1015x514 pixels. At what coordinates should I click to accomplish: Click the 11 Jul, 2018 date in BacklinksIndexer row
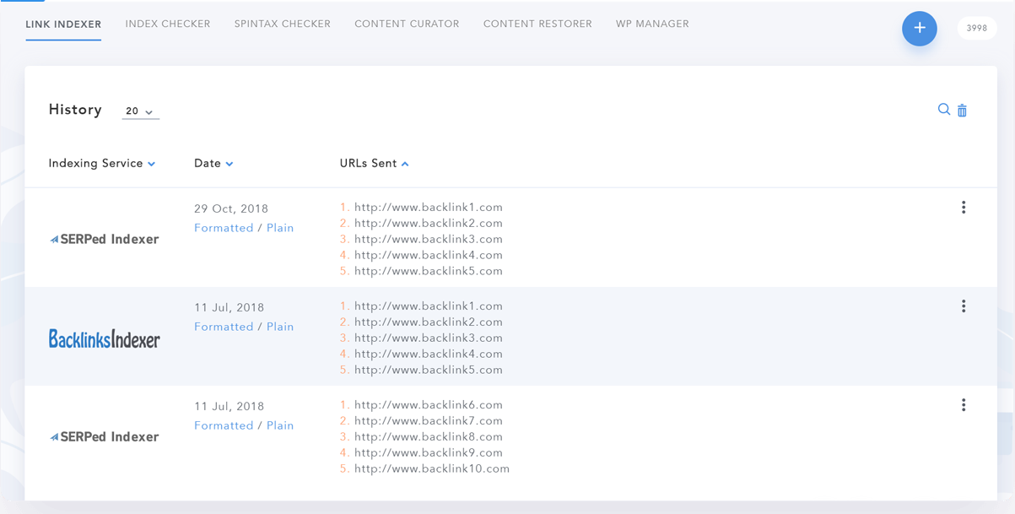click(x=229, y=307)
